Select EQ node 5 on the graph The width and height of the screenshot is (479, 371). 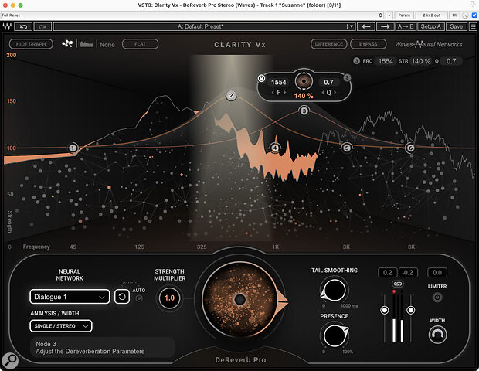[x=346, y=148]
